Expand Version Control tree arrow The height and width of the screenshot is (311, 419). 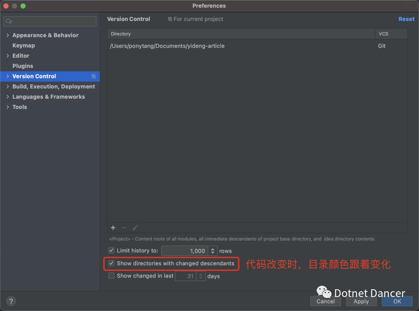7,76
